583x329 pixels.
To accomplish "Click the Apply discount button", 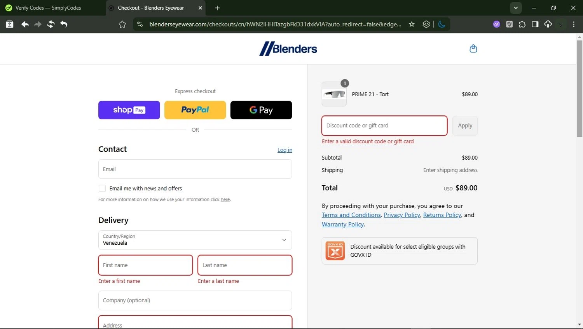I will pyautogui.click(x=465, y=125).
